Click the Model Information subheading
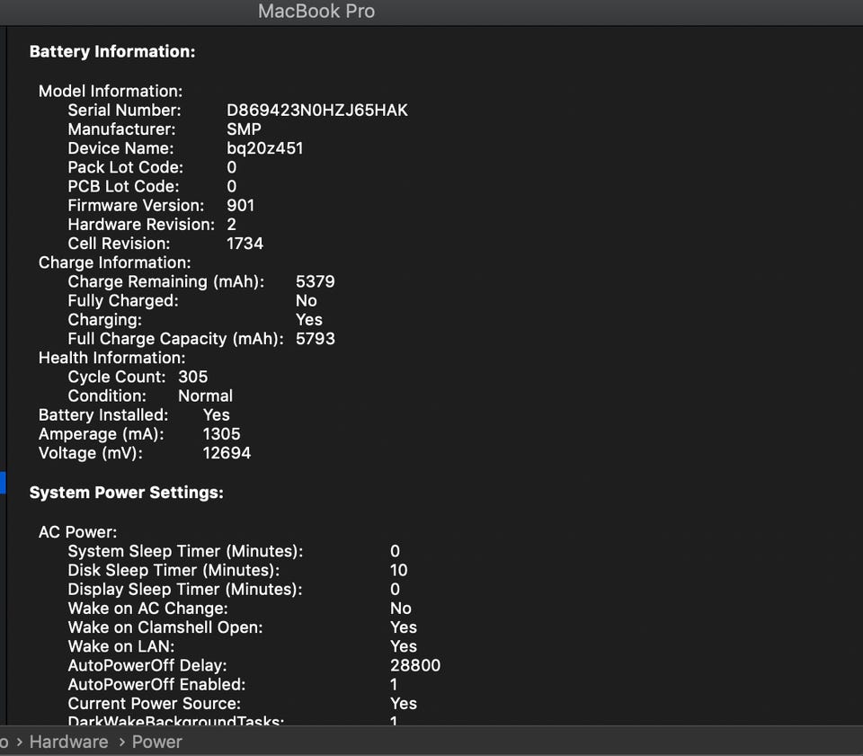 (x=111, y=92)
